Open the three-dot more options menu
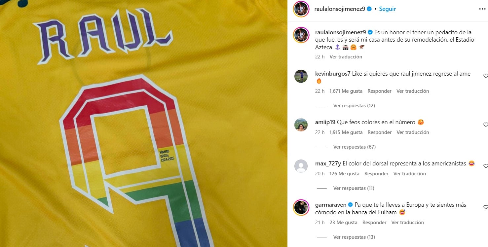 482,9
